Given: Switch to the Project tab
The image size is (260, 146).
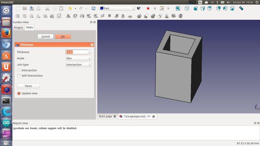Looking at the screenshot, I should pyautogui.click(x=18, y=28).
